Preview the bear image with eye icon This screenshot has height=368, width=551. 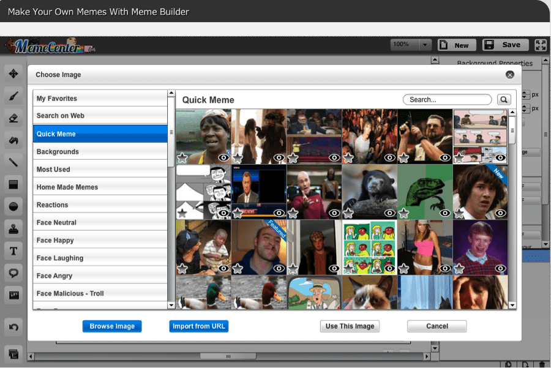pyautogui.click(x=389, y=213)
